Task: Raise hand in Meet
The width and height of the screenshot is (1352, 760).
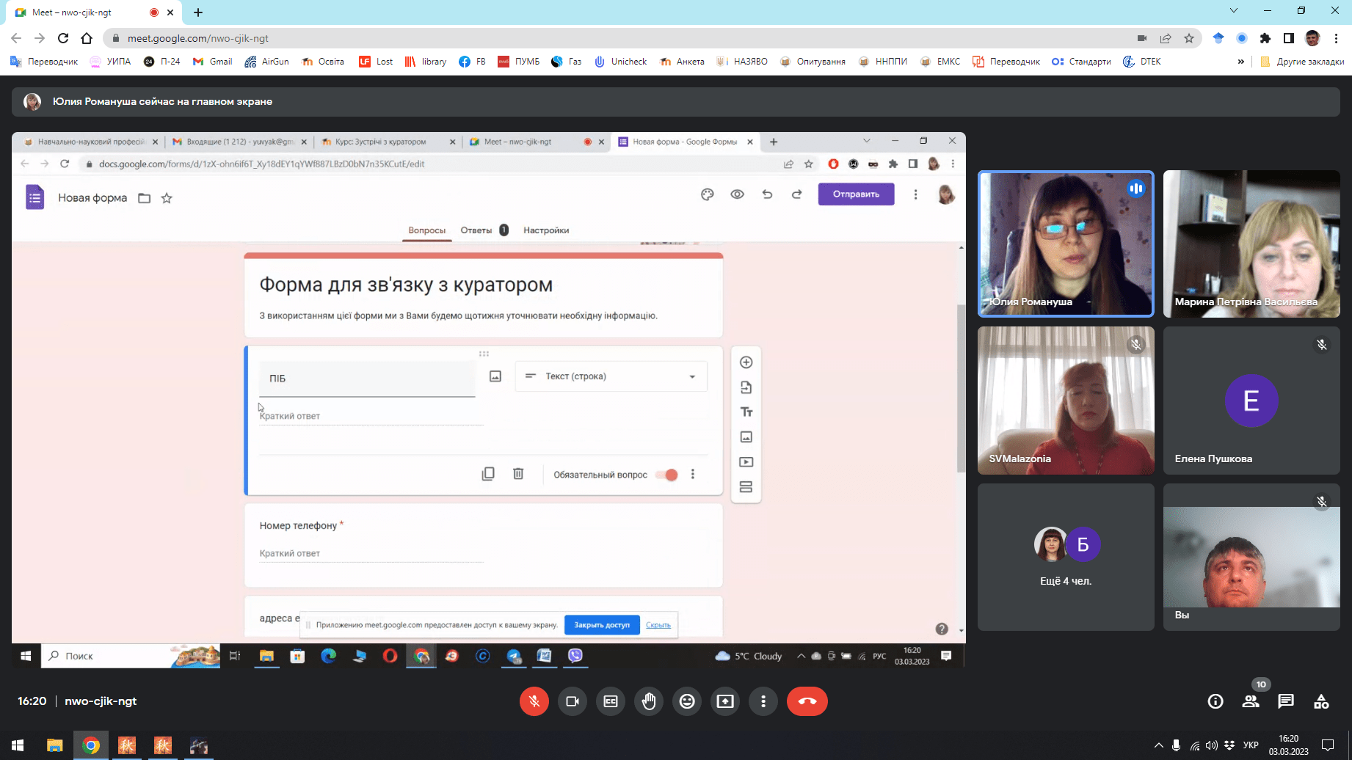Action: coord(649,701)
